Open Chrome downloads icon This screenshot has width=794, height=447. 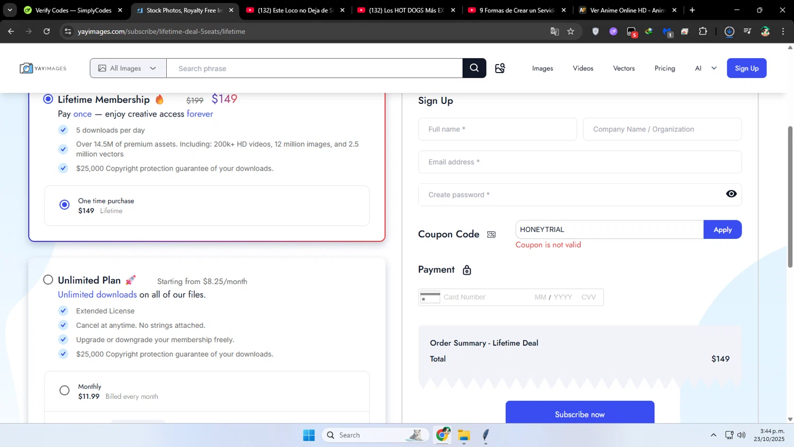(x=729, y=31)
